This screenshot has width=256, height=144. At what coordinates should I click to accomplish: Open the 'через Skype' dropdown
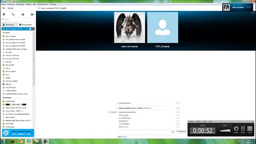pos(122,137)
